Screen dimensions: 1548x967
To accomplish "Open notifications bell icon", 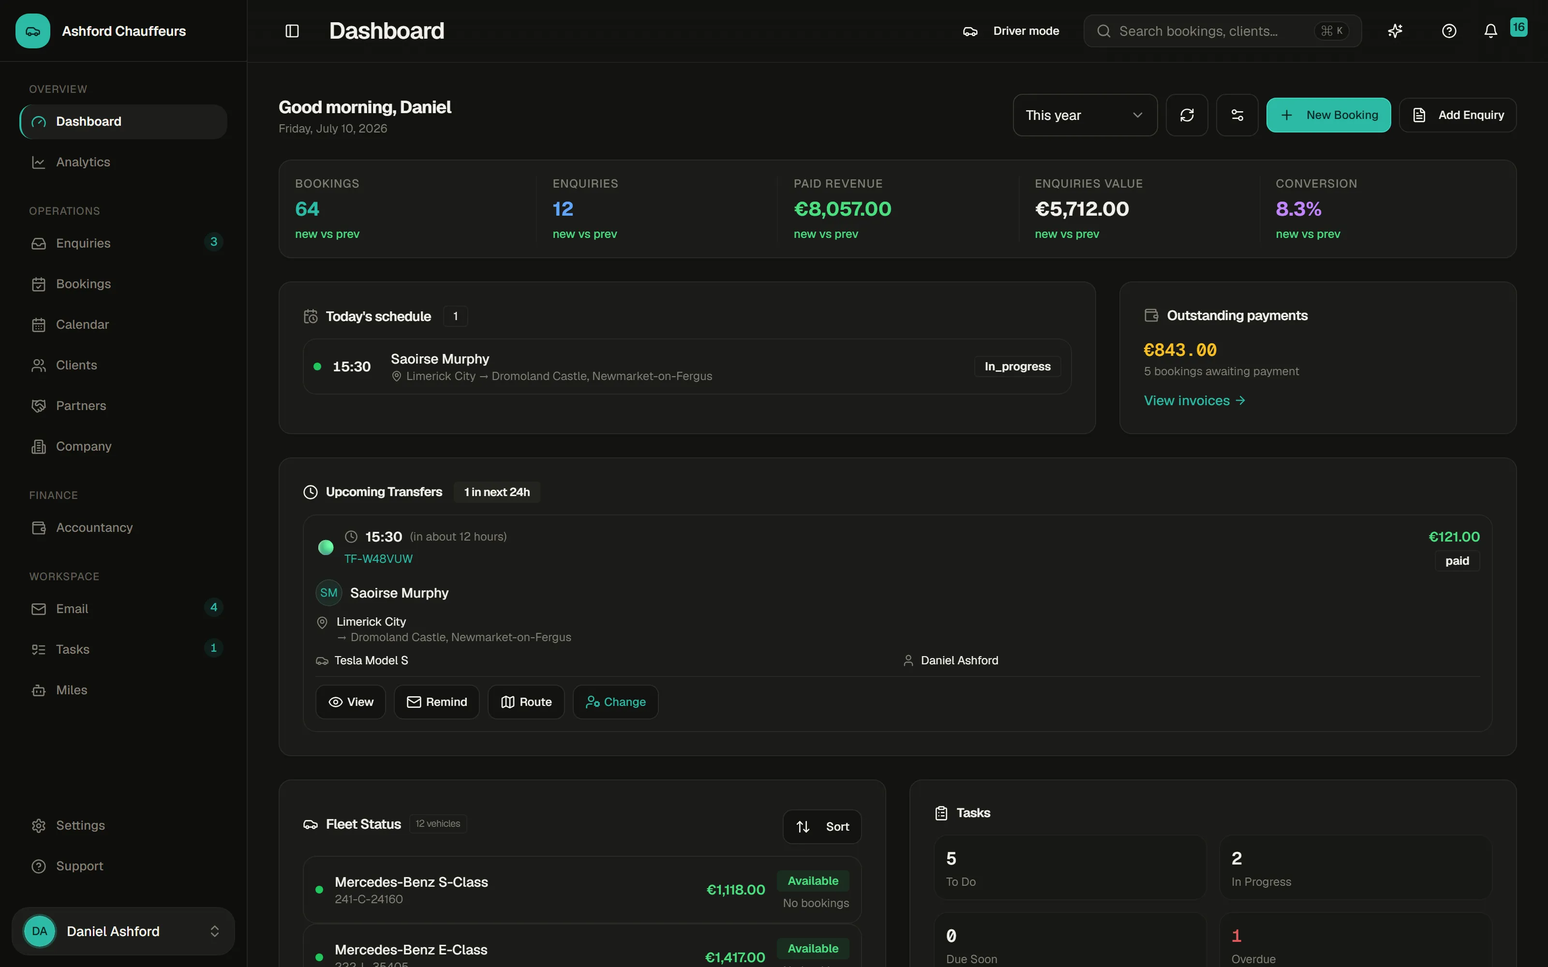I will pyautogui.click(x=1490, y=30).
